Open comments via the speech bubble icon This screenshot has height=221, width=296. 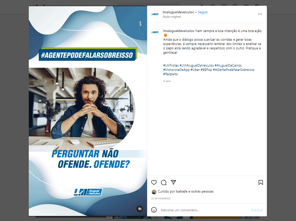[164, 182]
